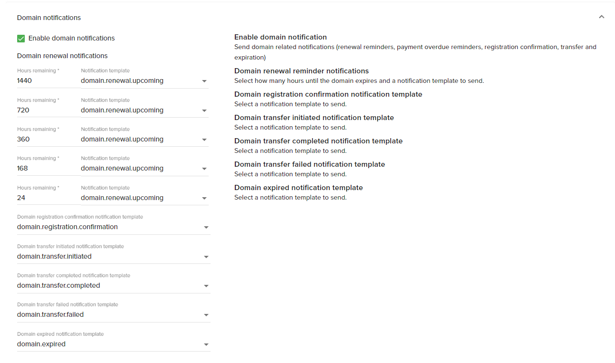Click the 720 hours remaining field
Screen dimensions: 615x363
pyautogui.click(x=48, y=111)
